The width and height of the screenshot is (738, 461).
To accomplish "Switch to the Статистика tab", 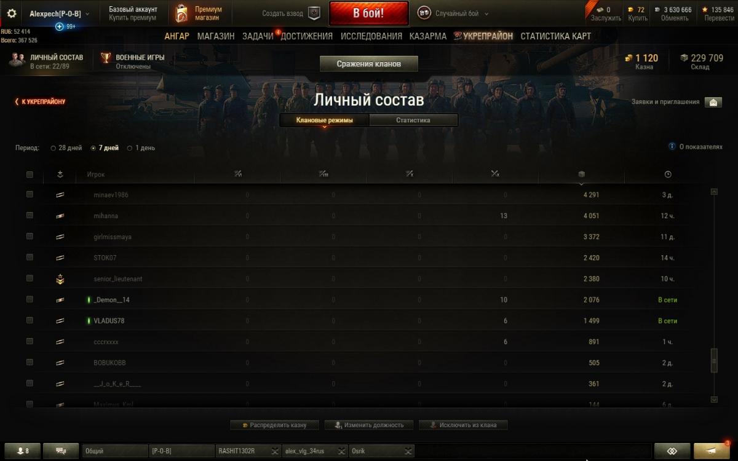I will (x=413, y=120).
